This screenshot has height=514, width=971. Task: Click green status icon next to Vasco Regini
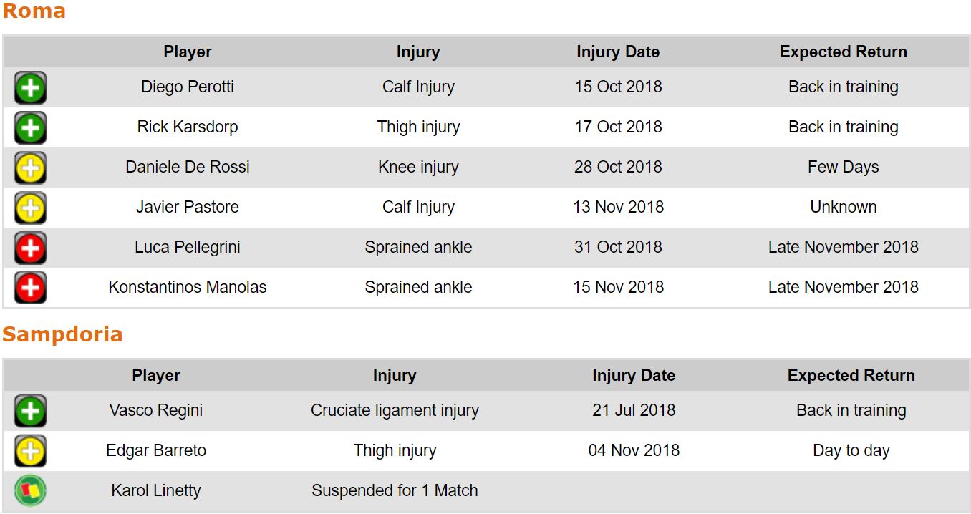[30, 412]
